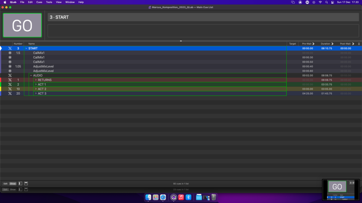
Task: Click the continue-mode icon in the header row
Action: click(x=359, y=44)
